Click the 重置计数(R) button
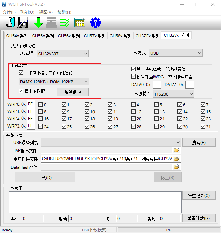 coord(199,218)
